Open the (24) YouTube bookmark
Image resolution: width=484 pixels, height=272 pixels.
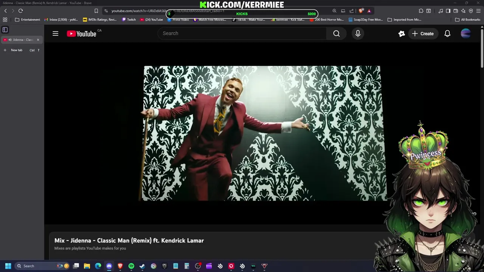[152, 20]
